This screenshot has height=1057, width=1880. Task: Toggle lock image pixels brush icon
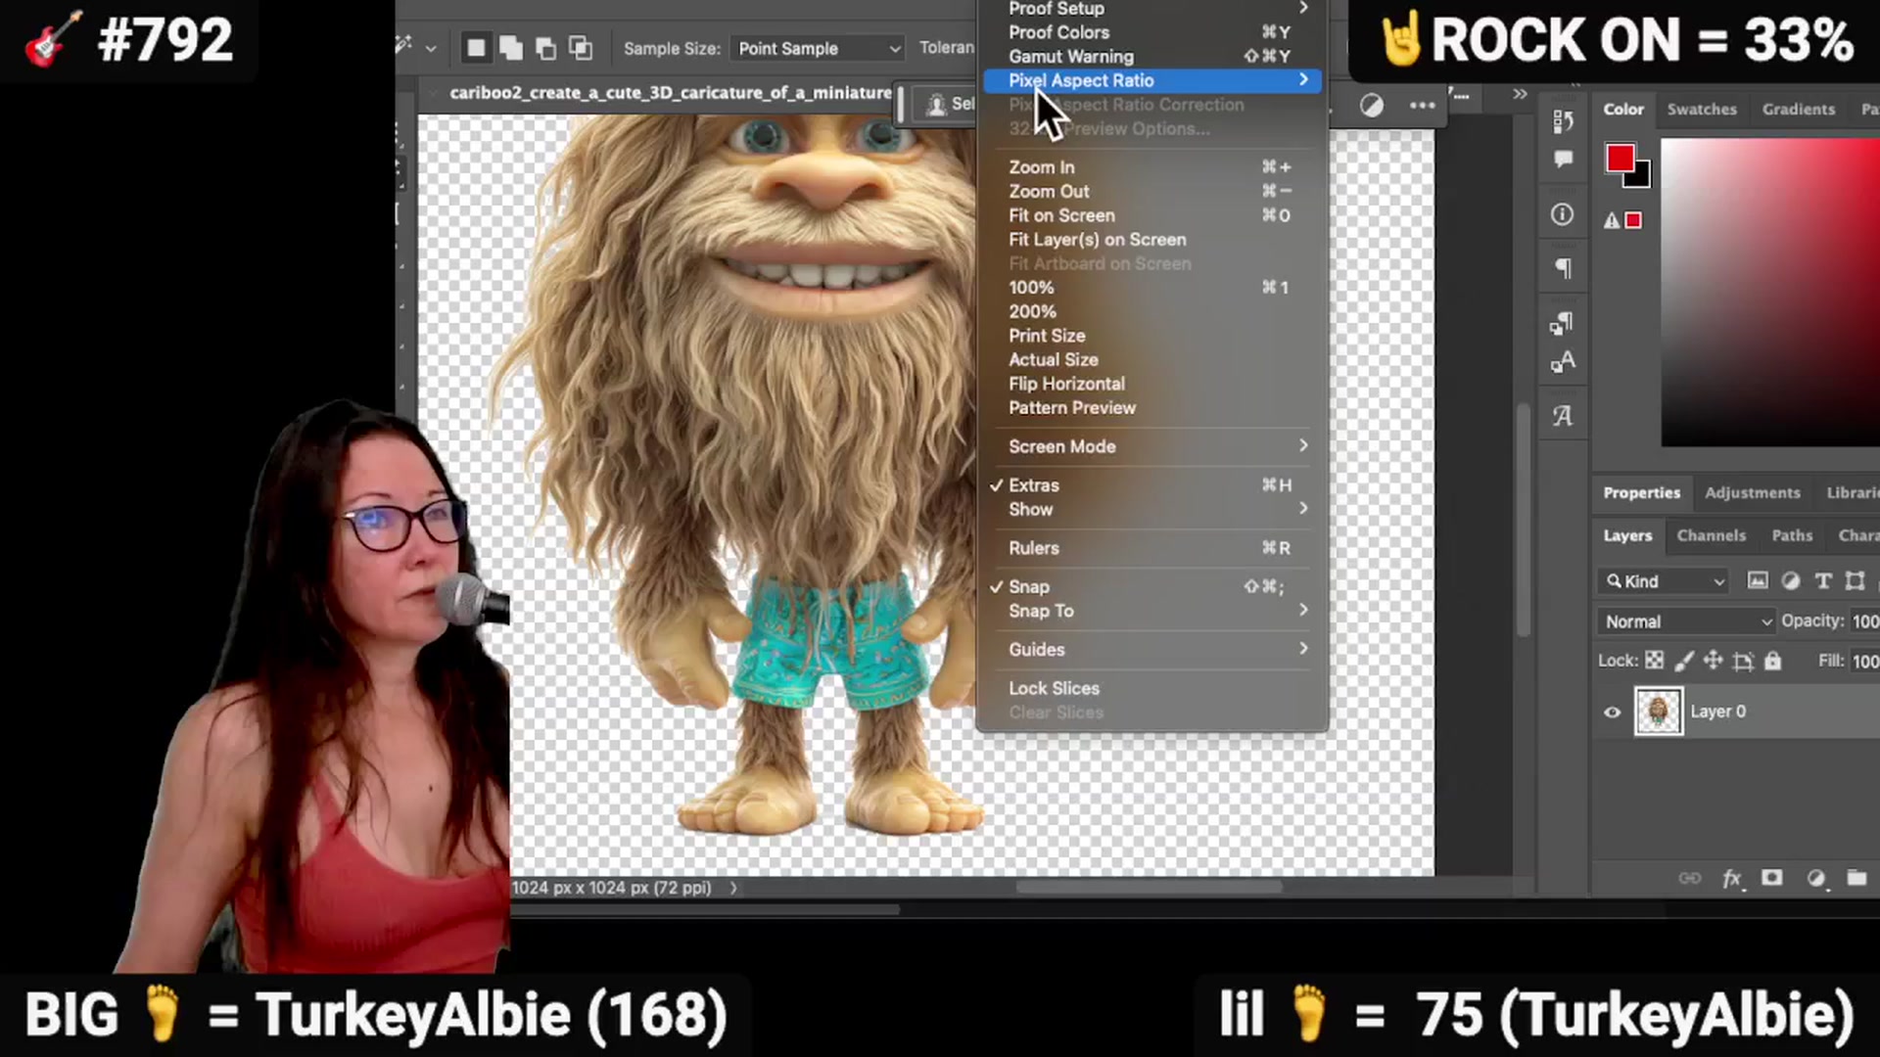click(x=1684, y=661)
